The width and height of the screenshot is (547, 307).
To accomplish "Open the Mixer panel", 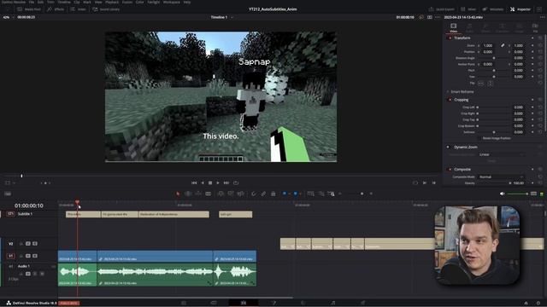I will pyautogui.click(x=468, y=9).
